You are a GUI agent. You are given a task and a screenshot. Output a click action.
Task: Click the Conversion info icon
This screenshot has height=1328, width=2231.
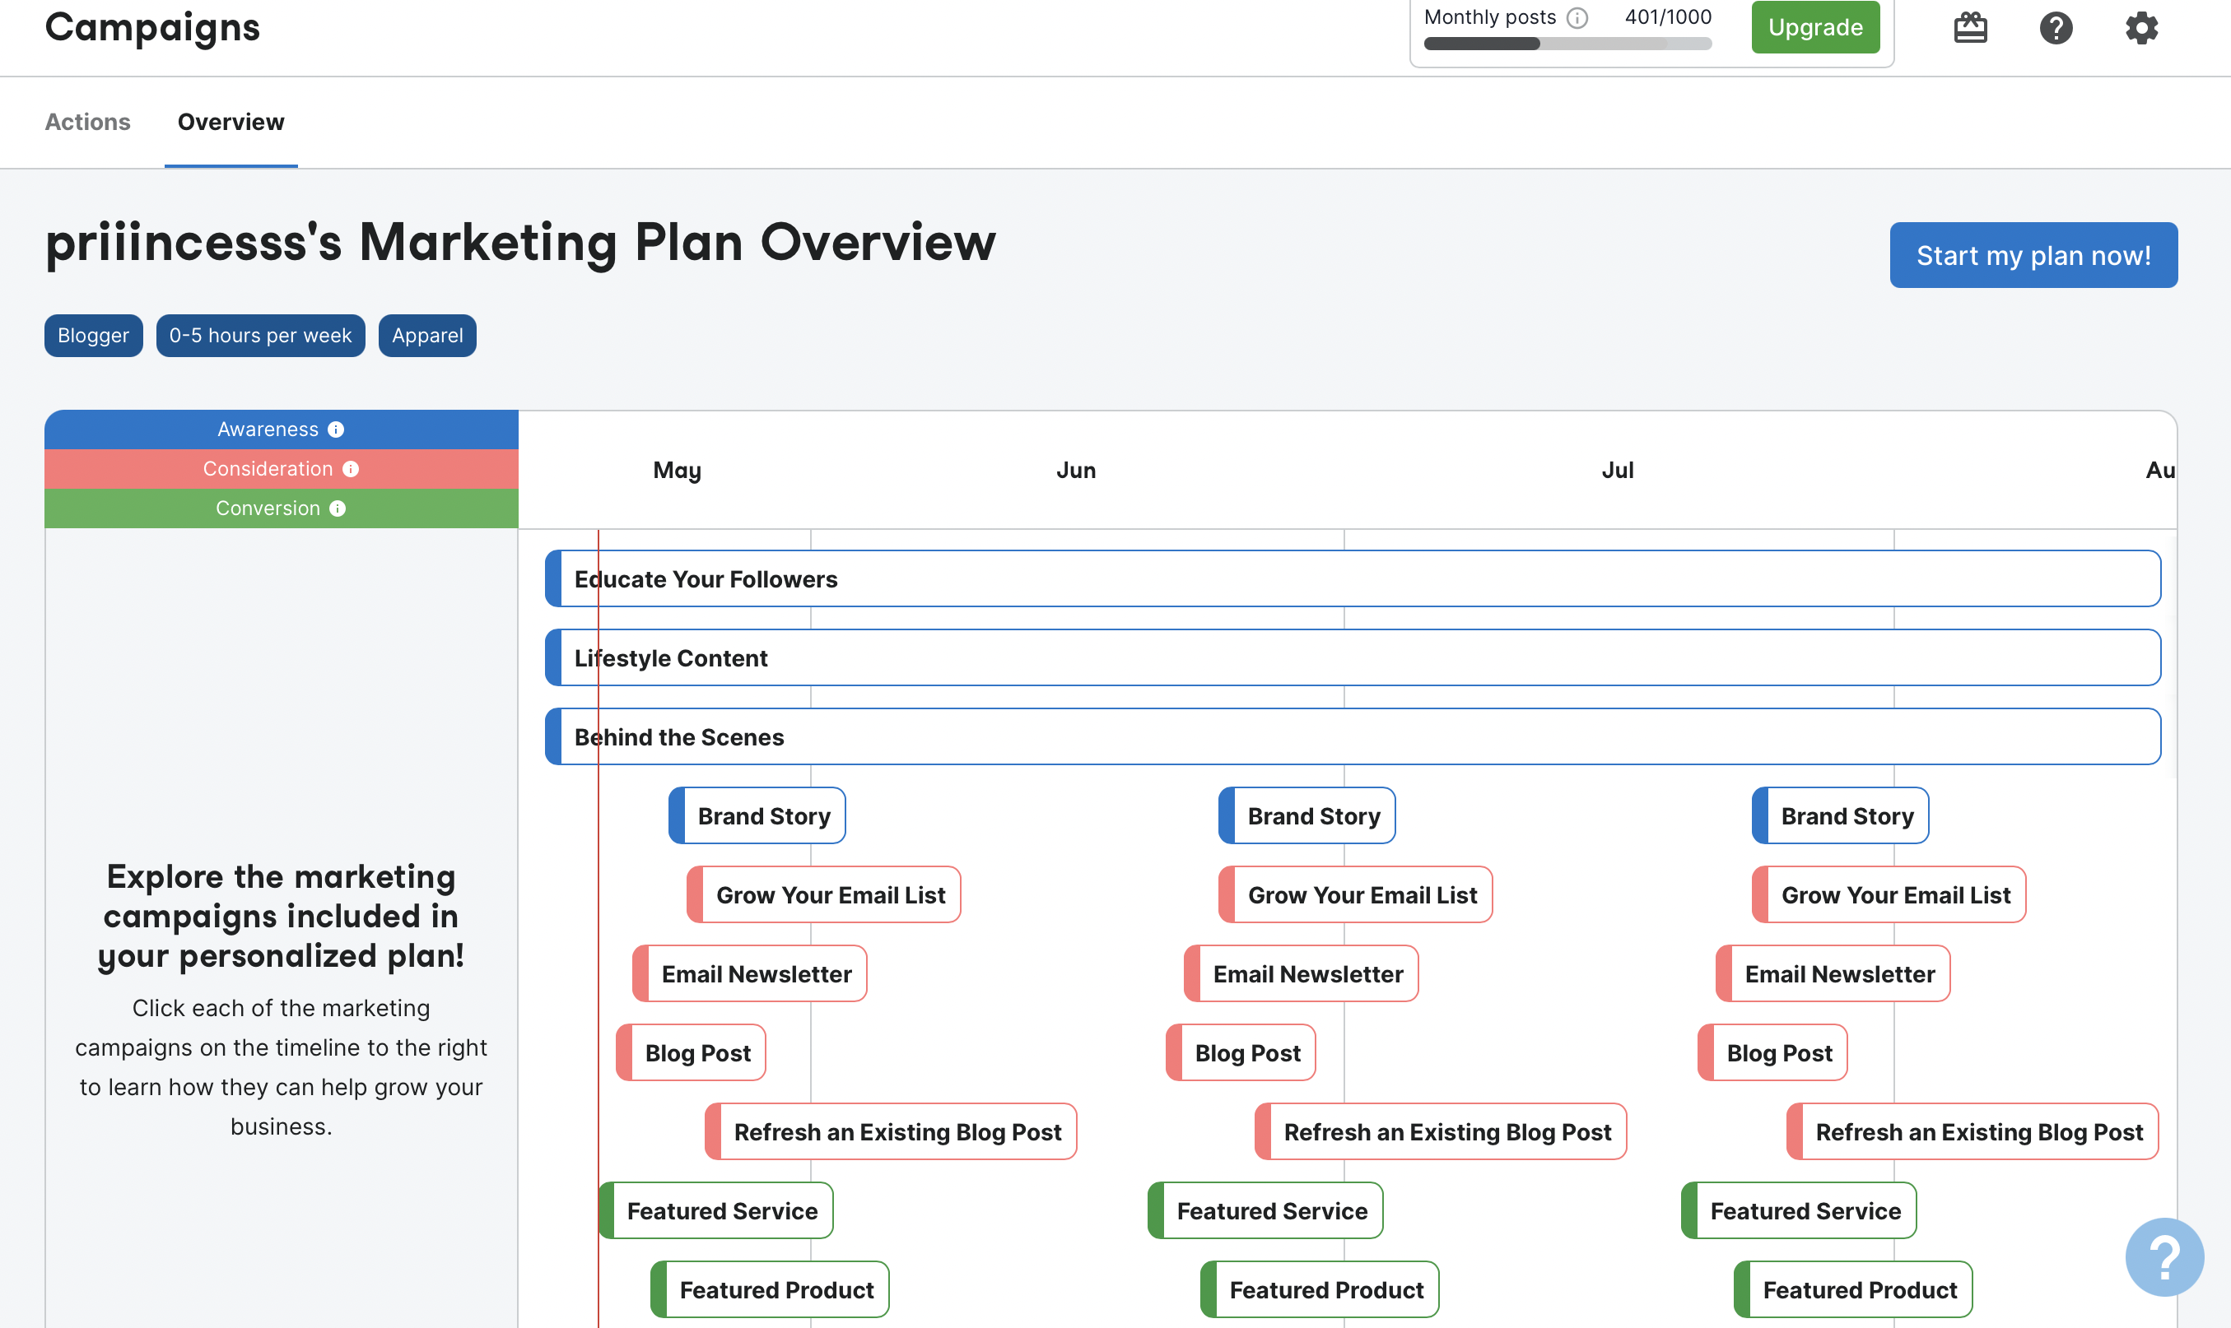point(338,508)
